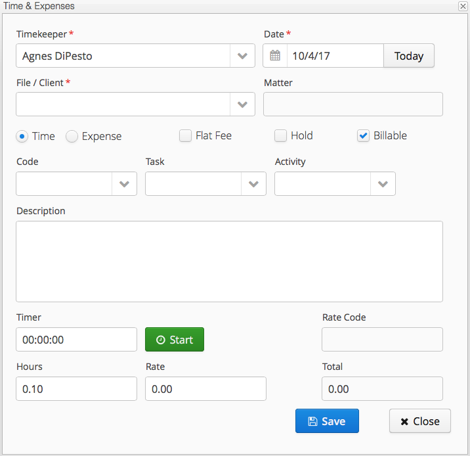Save the time entry
The height and width of the screenshot is (456, 470).
327,421
